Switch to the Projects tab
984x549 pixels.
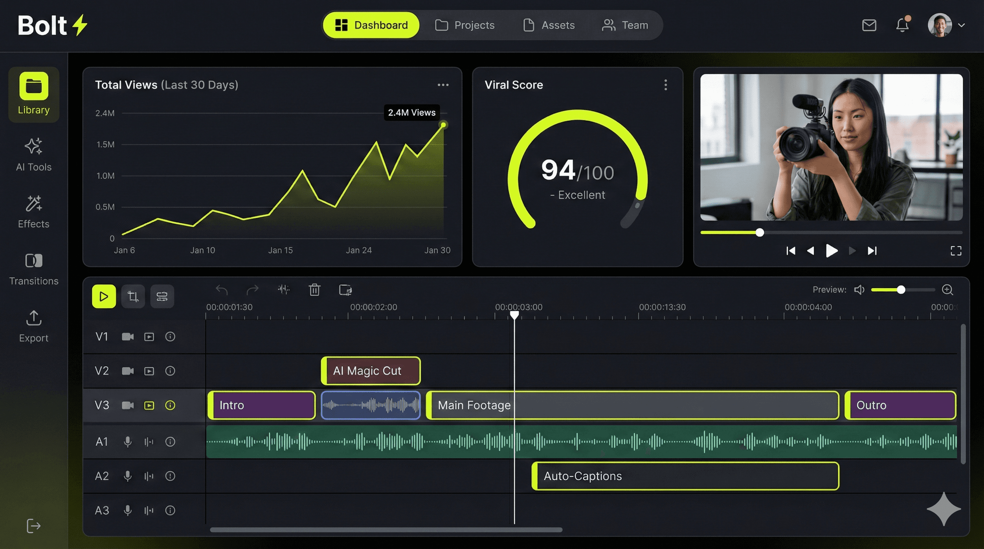coord(464,25)
